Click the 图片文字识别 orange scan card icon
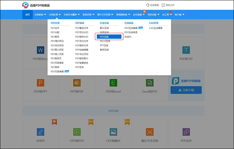 (150, 132)
